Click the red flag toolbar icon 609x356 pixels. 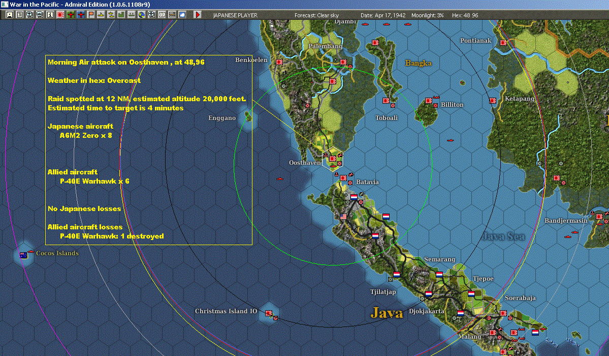pos(91,15)
